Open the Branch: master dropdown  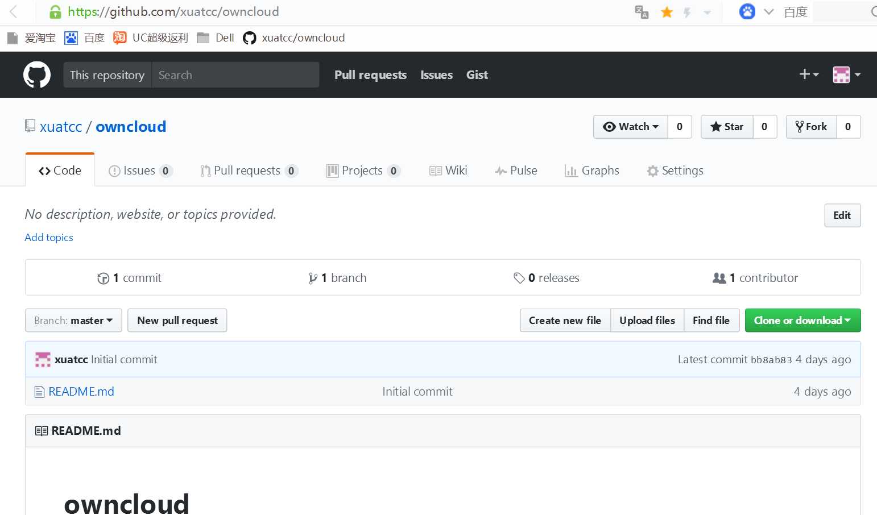tap(73, 321)
